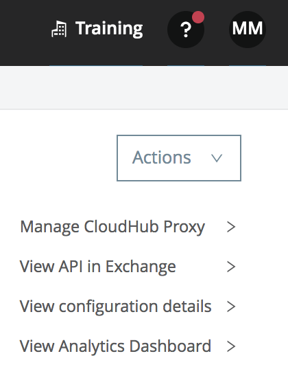Image resolution: width=288 pixels, height=378 pixels.
Task: Go to View configuration details
Action: [x=115, y=307]
